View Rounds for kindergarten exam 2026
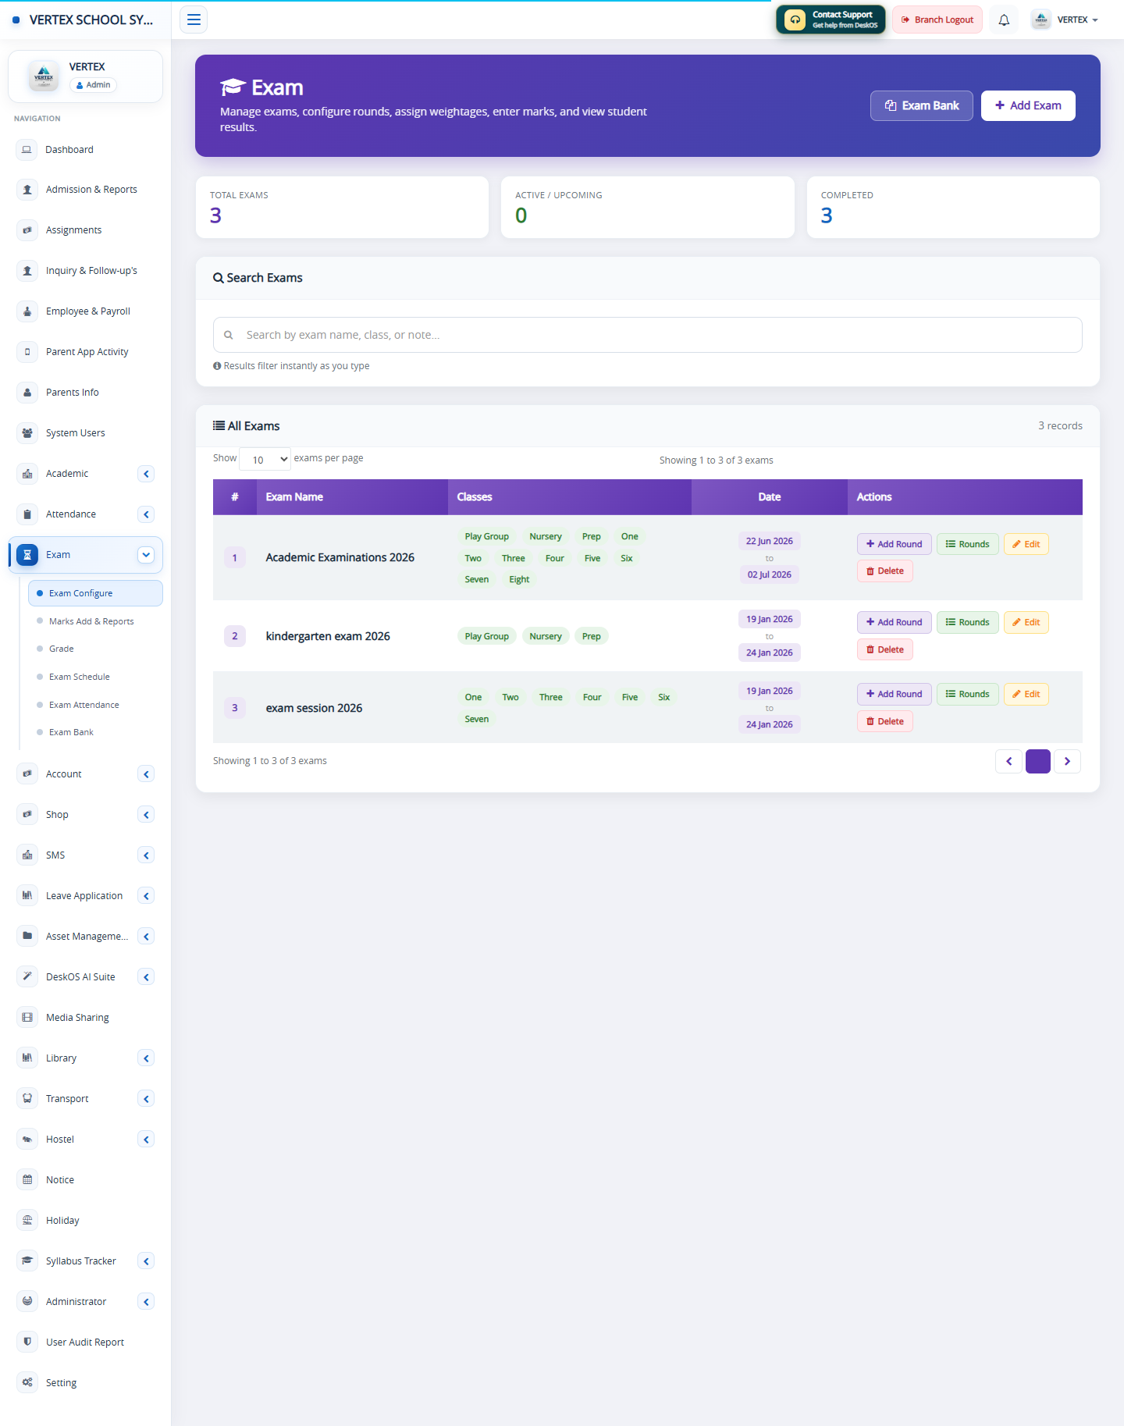Viewport: 1124px width, 1426px height. click(x=967, y=622)
